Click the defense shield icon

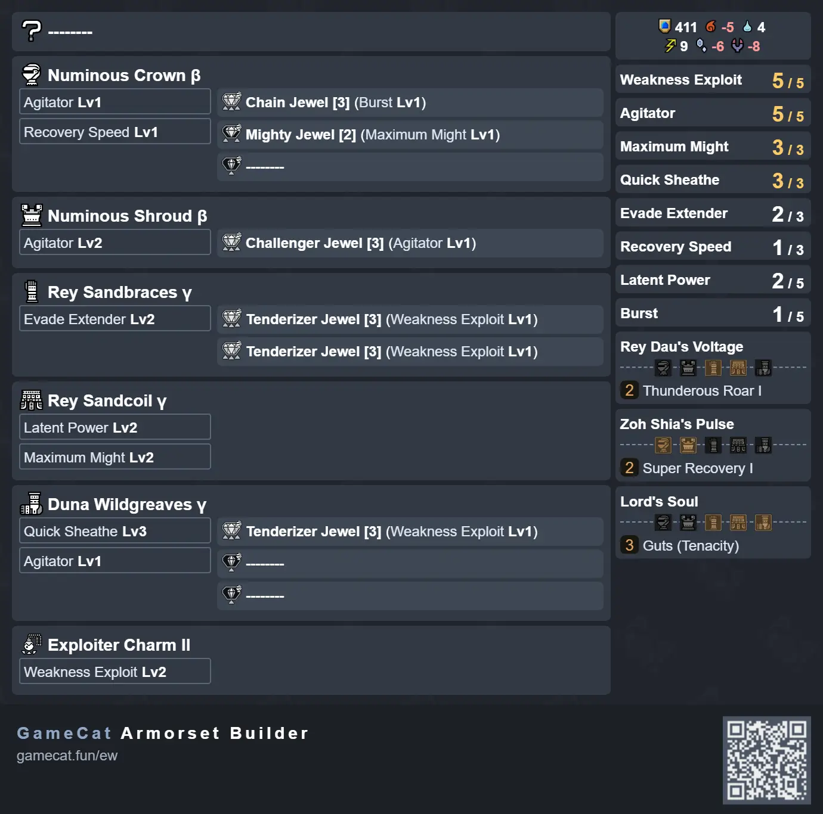(664, 27)
